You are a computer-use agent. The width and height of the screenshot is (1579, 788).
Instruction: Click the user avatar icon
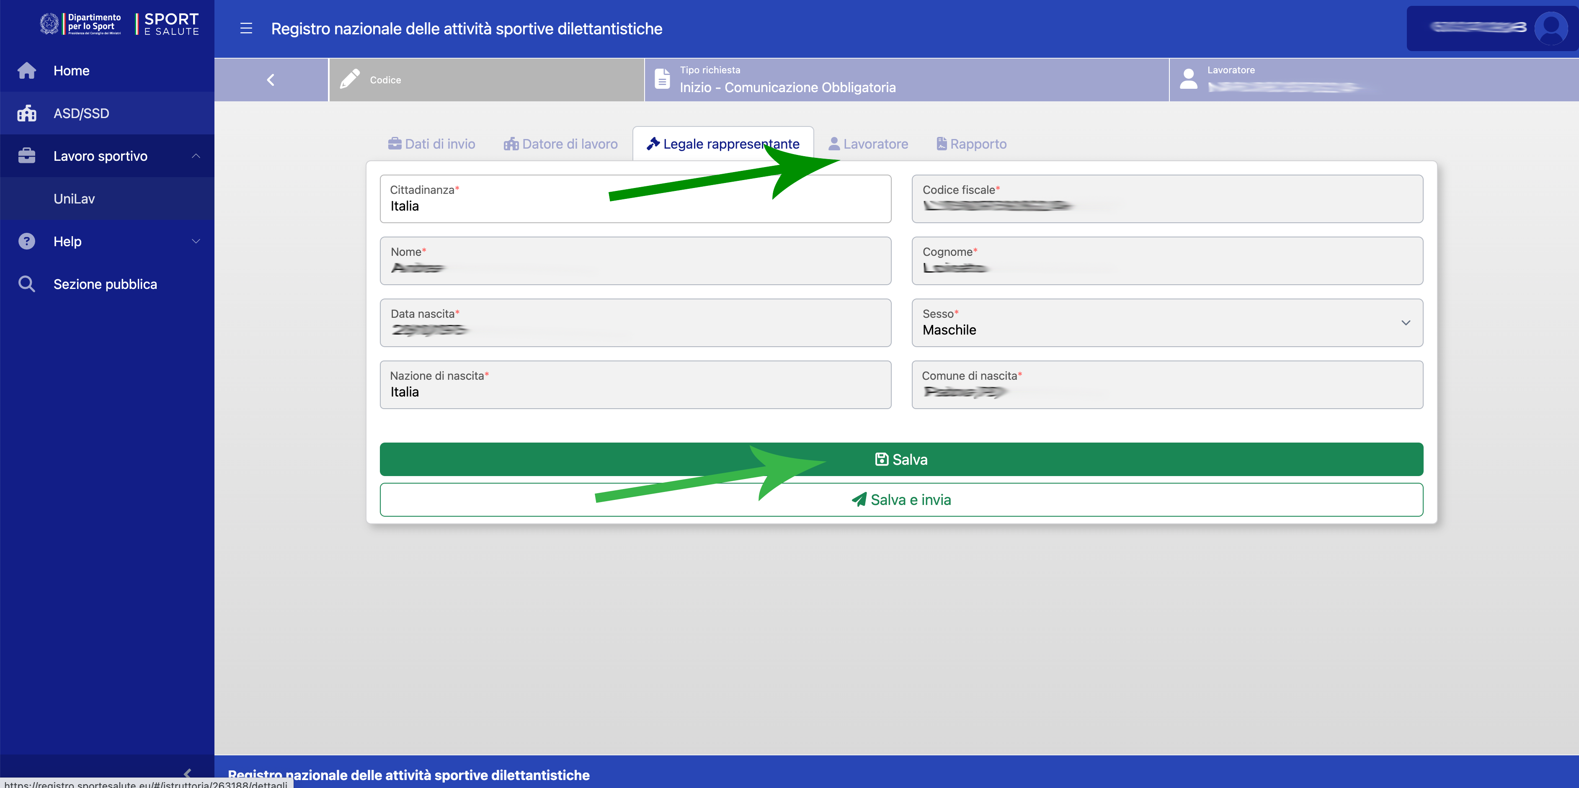[1551, 28]
